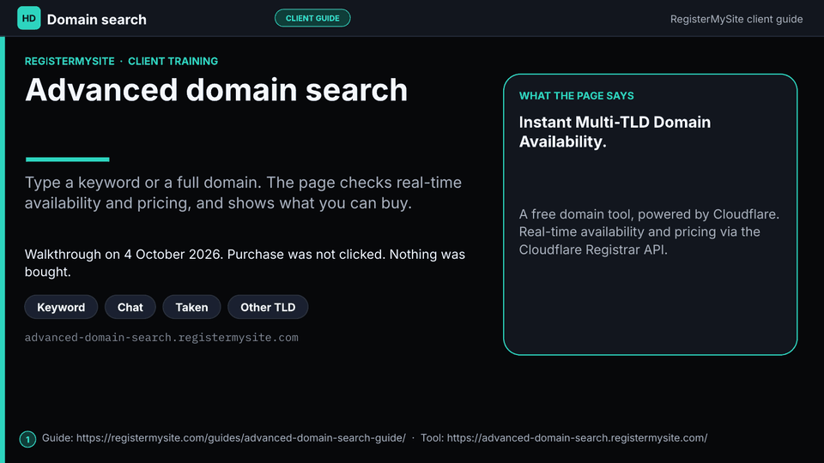Click Instant Multi-TLD Domain Availability heading
The height and width of the screenshot is (463, 824).
[615, 132]
